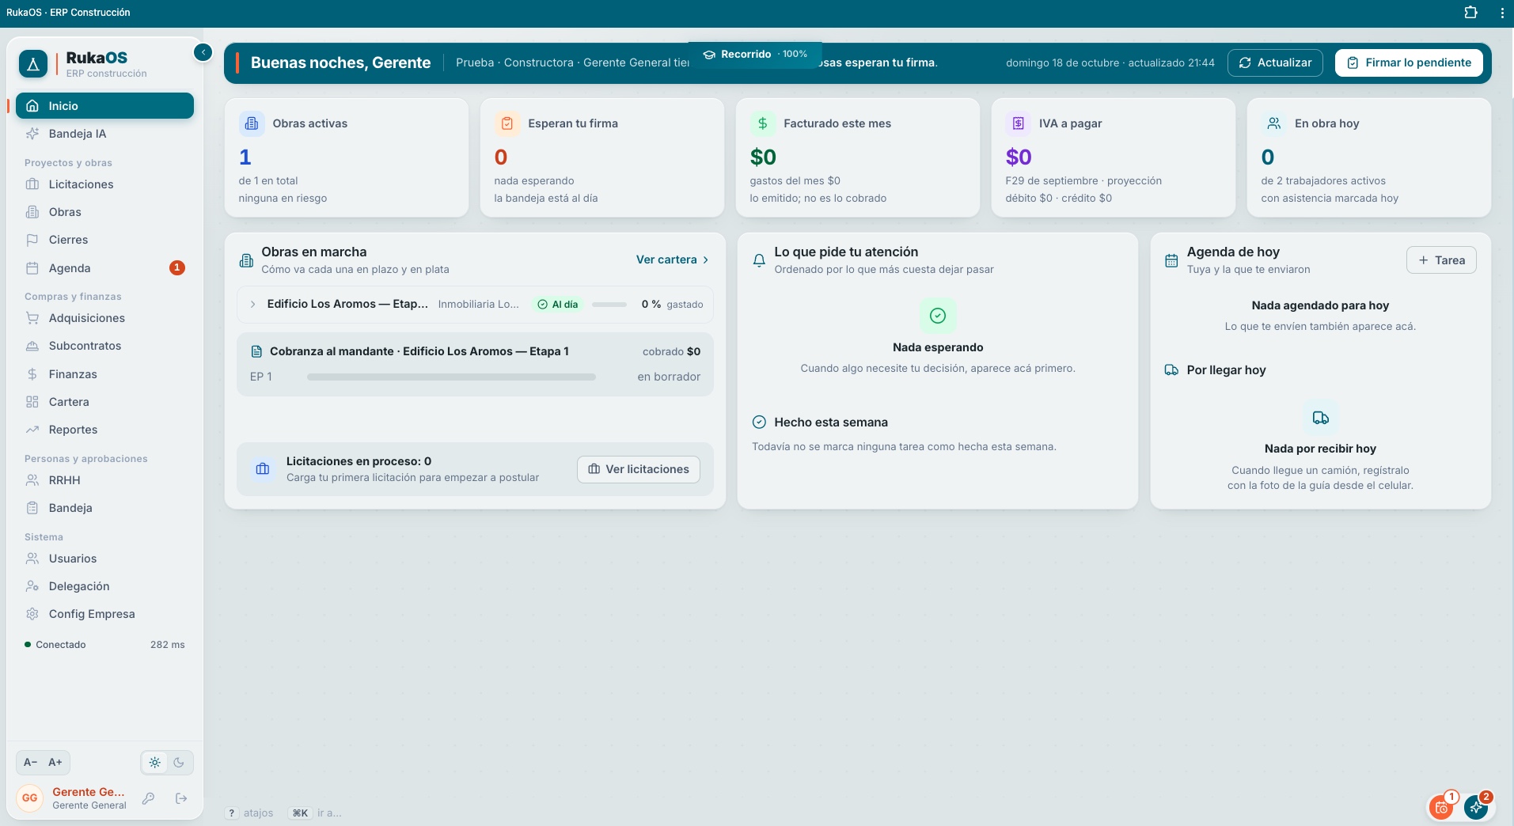
Task: Go to RRHH
Action: tap(104, 480)
